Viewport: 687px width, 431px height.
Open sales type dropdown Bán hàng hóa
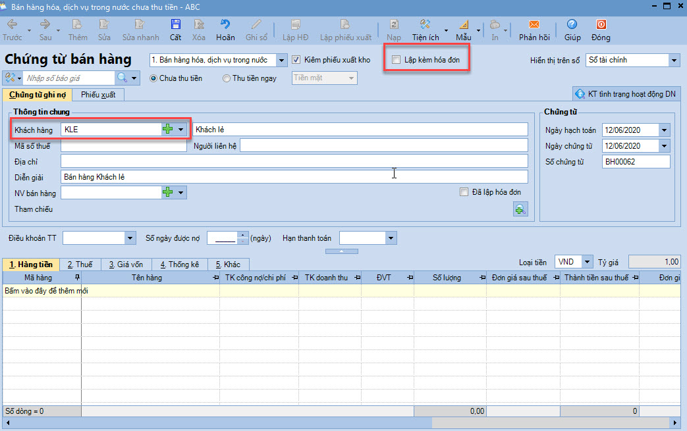point(281,60)
